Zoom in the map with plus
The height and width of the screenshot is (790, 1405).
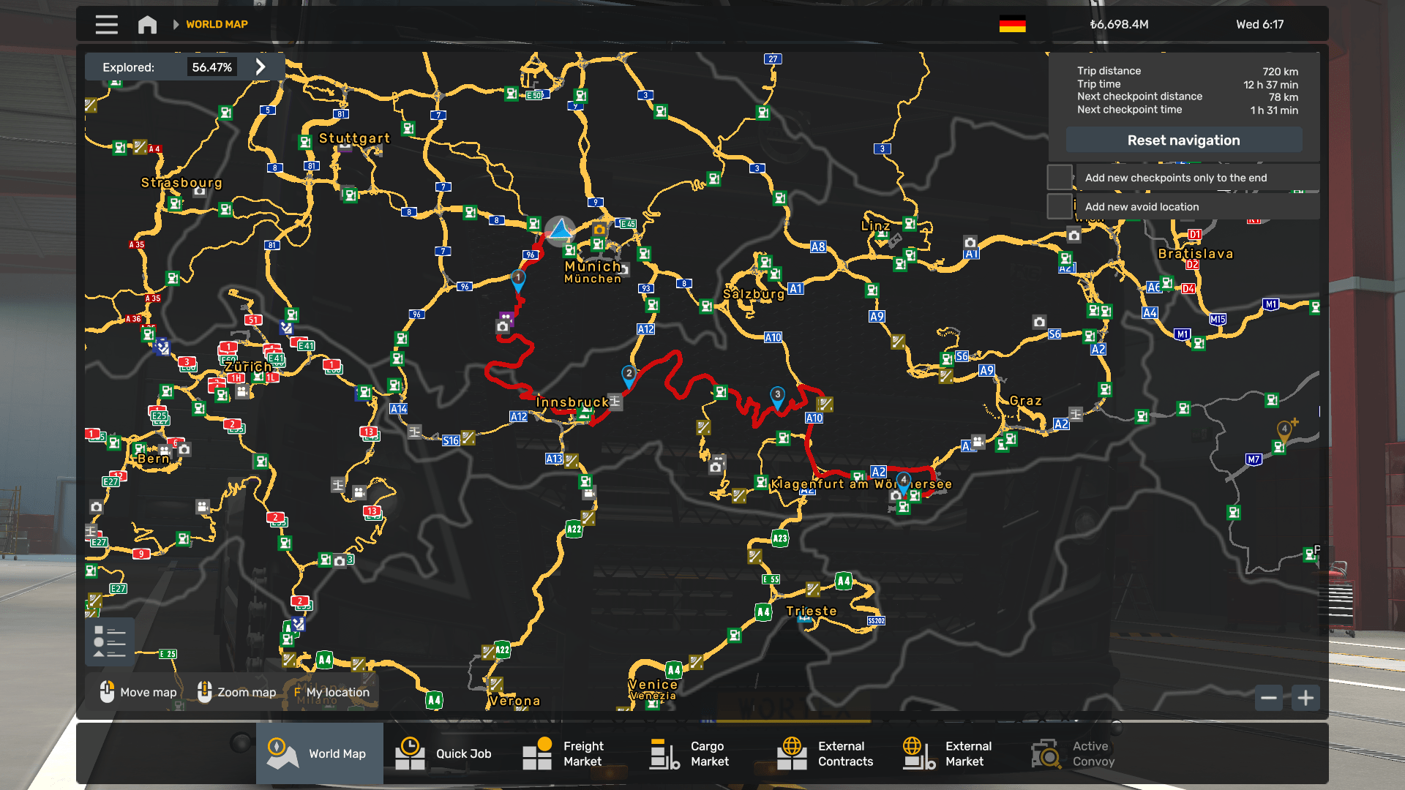click(x=1305, y=698)
